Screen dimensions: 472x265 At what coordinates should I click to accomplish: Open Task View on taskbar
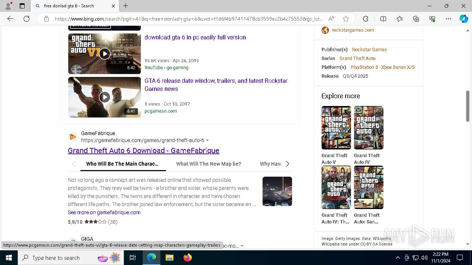[133, 258]
